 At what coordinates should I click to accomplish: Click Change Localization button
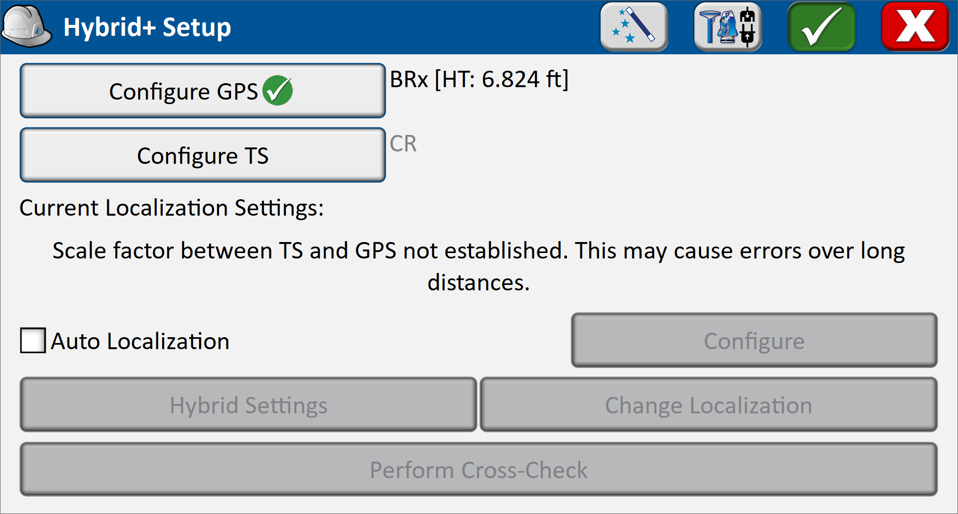pyautogui.click(x=709, y=404)
